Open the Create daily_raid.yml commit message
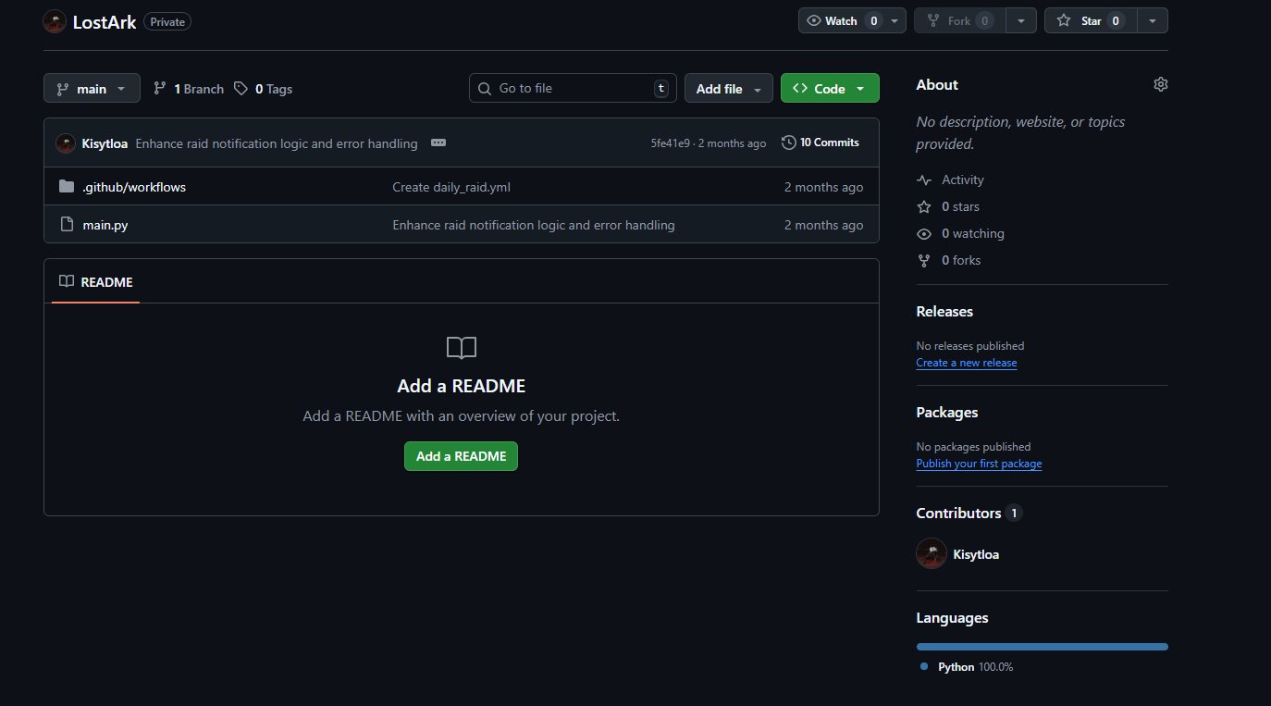The width and height of the screenshot is (1271, 706). (x=451, y=187)
